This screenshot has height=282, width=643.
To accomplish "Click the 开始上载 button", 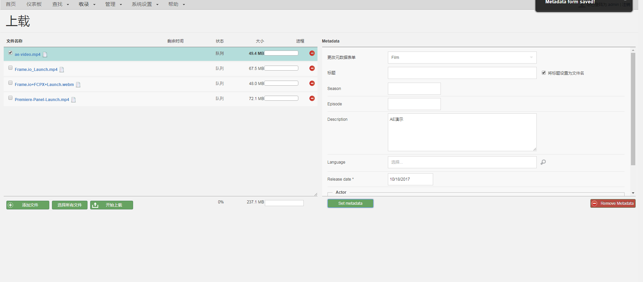I will point(112,205).
